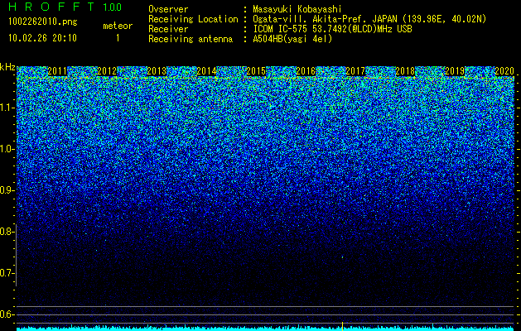Image resolution: width=521 pixels, height=331 pixels.
Task: Click the meteor count label
Action: tap(118, 26)
